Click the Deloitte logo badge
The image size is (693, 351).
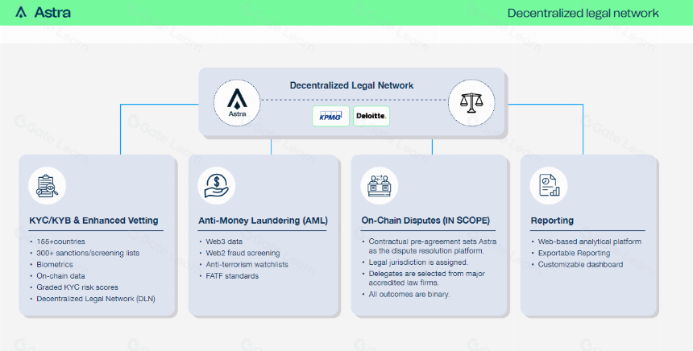coord(371,116)
